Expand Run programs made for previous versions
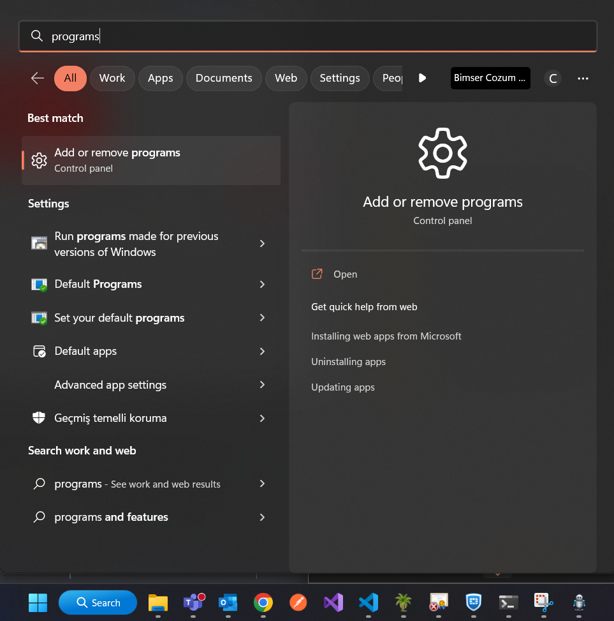The width and height of the screenshot is (614, 621). click(262, 244)
